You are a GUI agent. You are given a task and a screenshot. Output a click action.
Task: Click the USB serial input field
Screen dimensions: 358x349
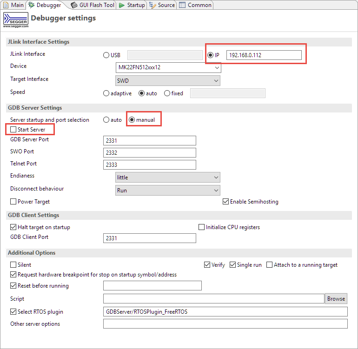click(x=165, y=55)
